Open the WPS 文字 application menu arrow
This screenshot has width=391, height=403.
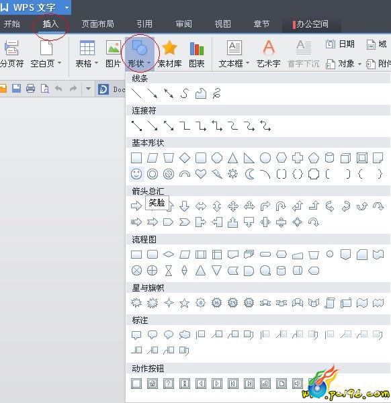[67, 7]
